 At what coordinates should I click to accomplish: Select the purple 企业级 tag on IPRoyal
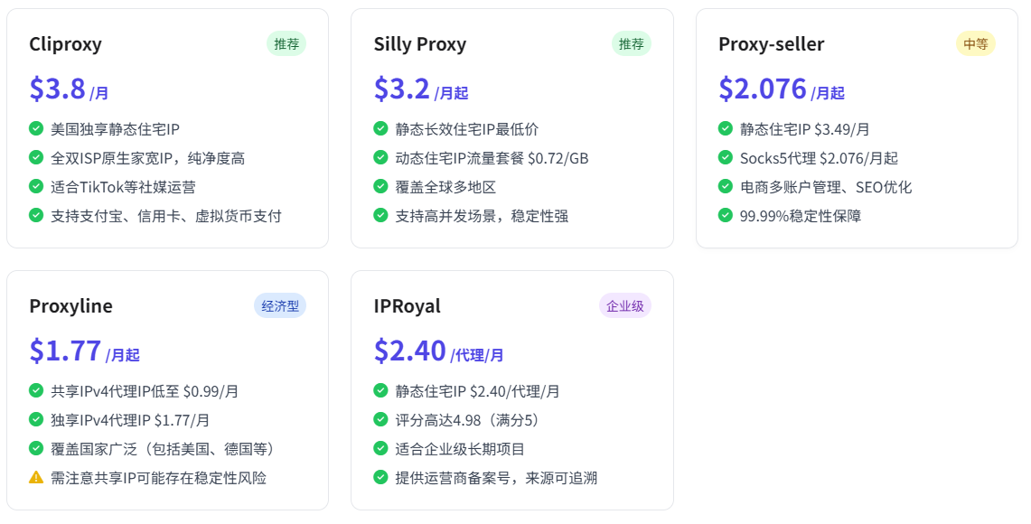pos(624,305)
